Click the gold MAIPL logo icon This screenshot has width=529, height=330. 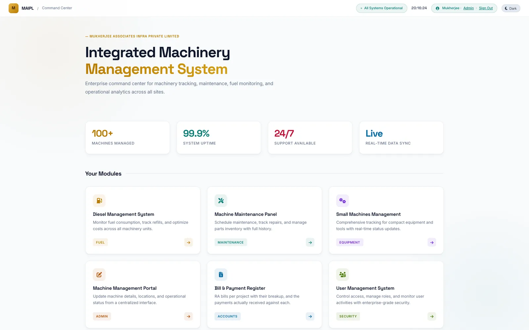pyautogui.click(x=14, y=8)
